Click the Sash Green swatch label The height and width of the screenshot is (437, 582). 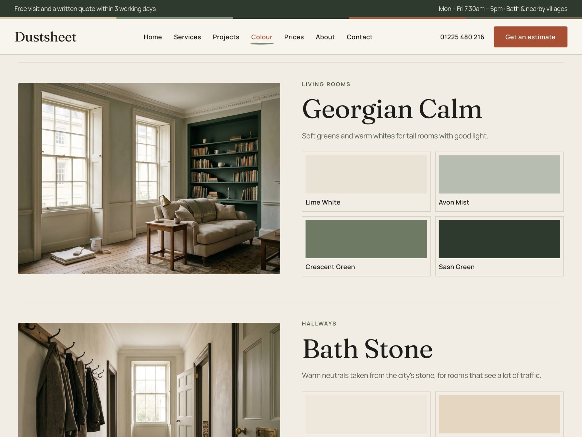[456, 267]
